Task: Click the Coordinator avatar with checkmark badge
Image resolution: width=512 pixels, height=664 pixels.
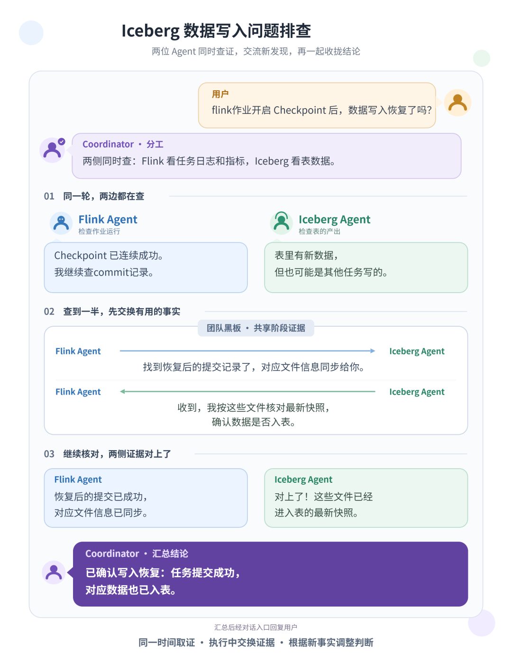Action: click(x=52, y=150)
